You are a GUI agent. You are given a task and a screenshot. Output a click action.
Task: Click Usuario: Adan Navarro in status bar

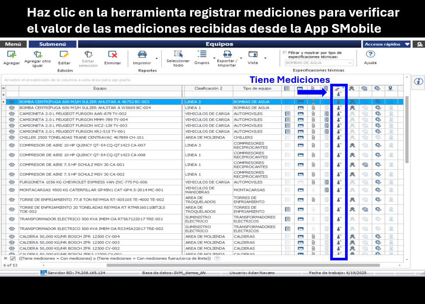[x=252, y=273]
